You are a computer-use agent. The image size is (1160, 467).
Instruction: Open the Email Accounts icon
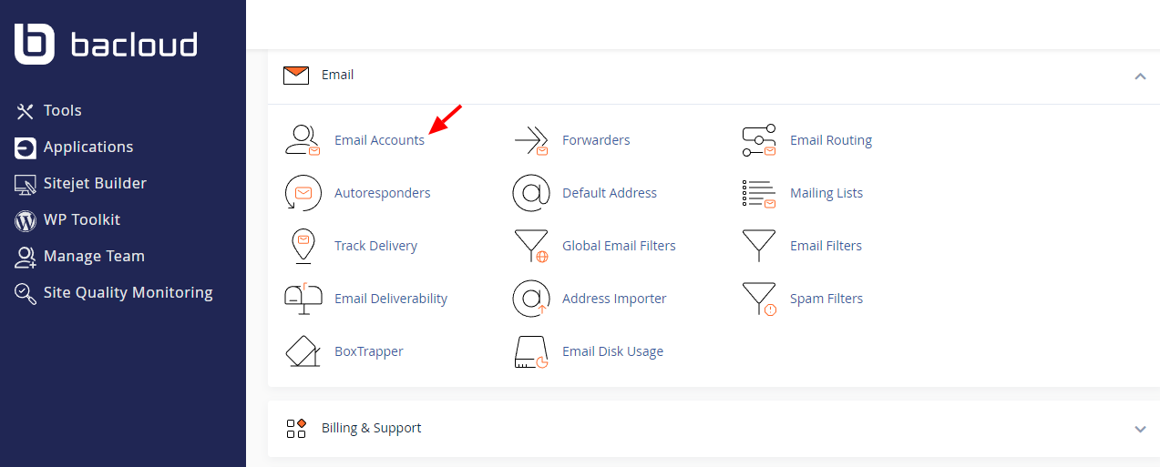[x=303, y=140]
